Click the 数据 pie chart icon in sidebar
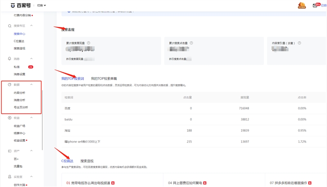This screenshot has height=187, width=327. tap(10, 85)
